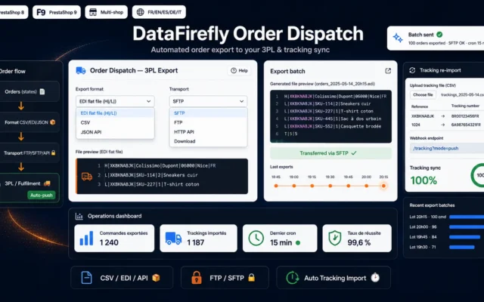484x302 pixels.
Task: Click the 20:00 export timeline point
Action: (x=366, y=186)
